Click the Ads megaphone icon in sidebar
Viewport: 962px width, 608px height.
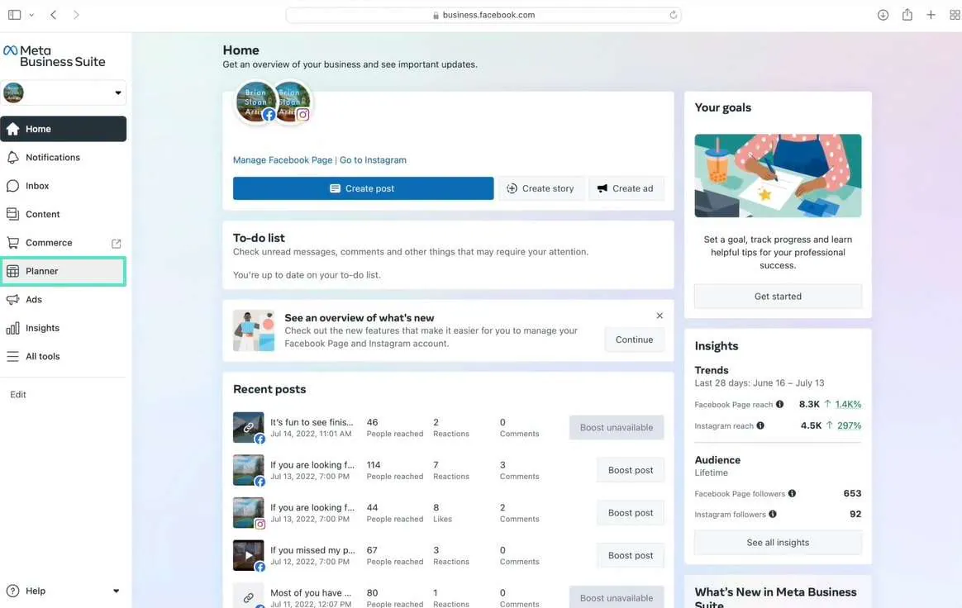(13, 299)
